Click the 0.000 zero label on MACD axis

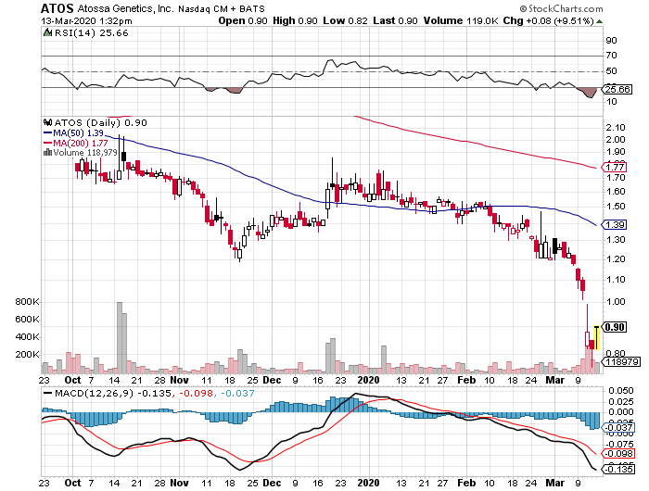point(621,412)
